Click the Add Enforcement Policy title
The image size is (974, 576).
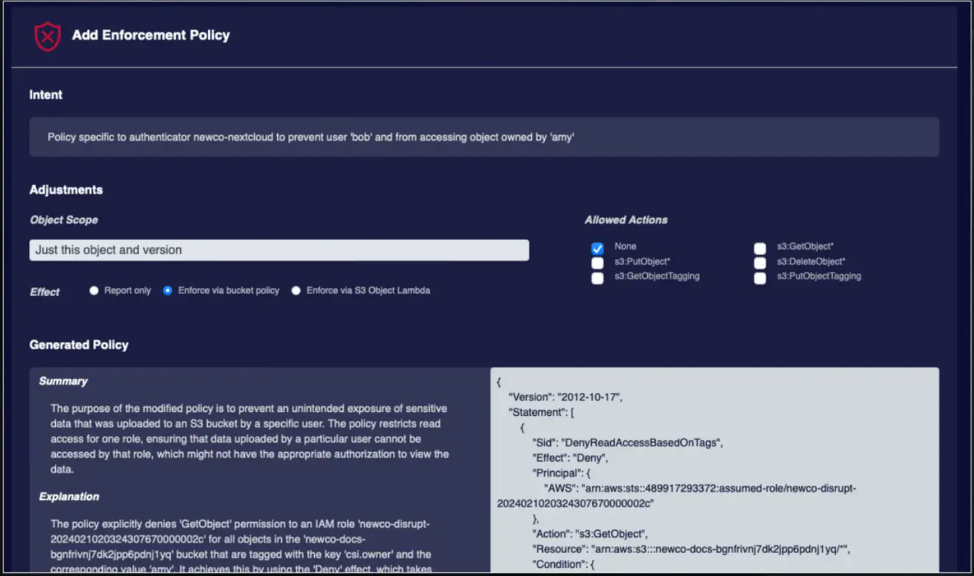pos(151,35)
